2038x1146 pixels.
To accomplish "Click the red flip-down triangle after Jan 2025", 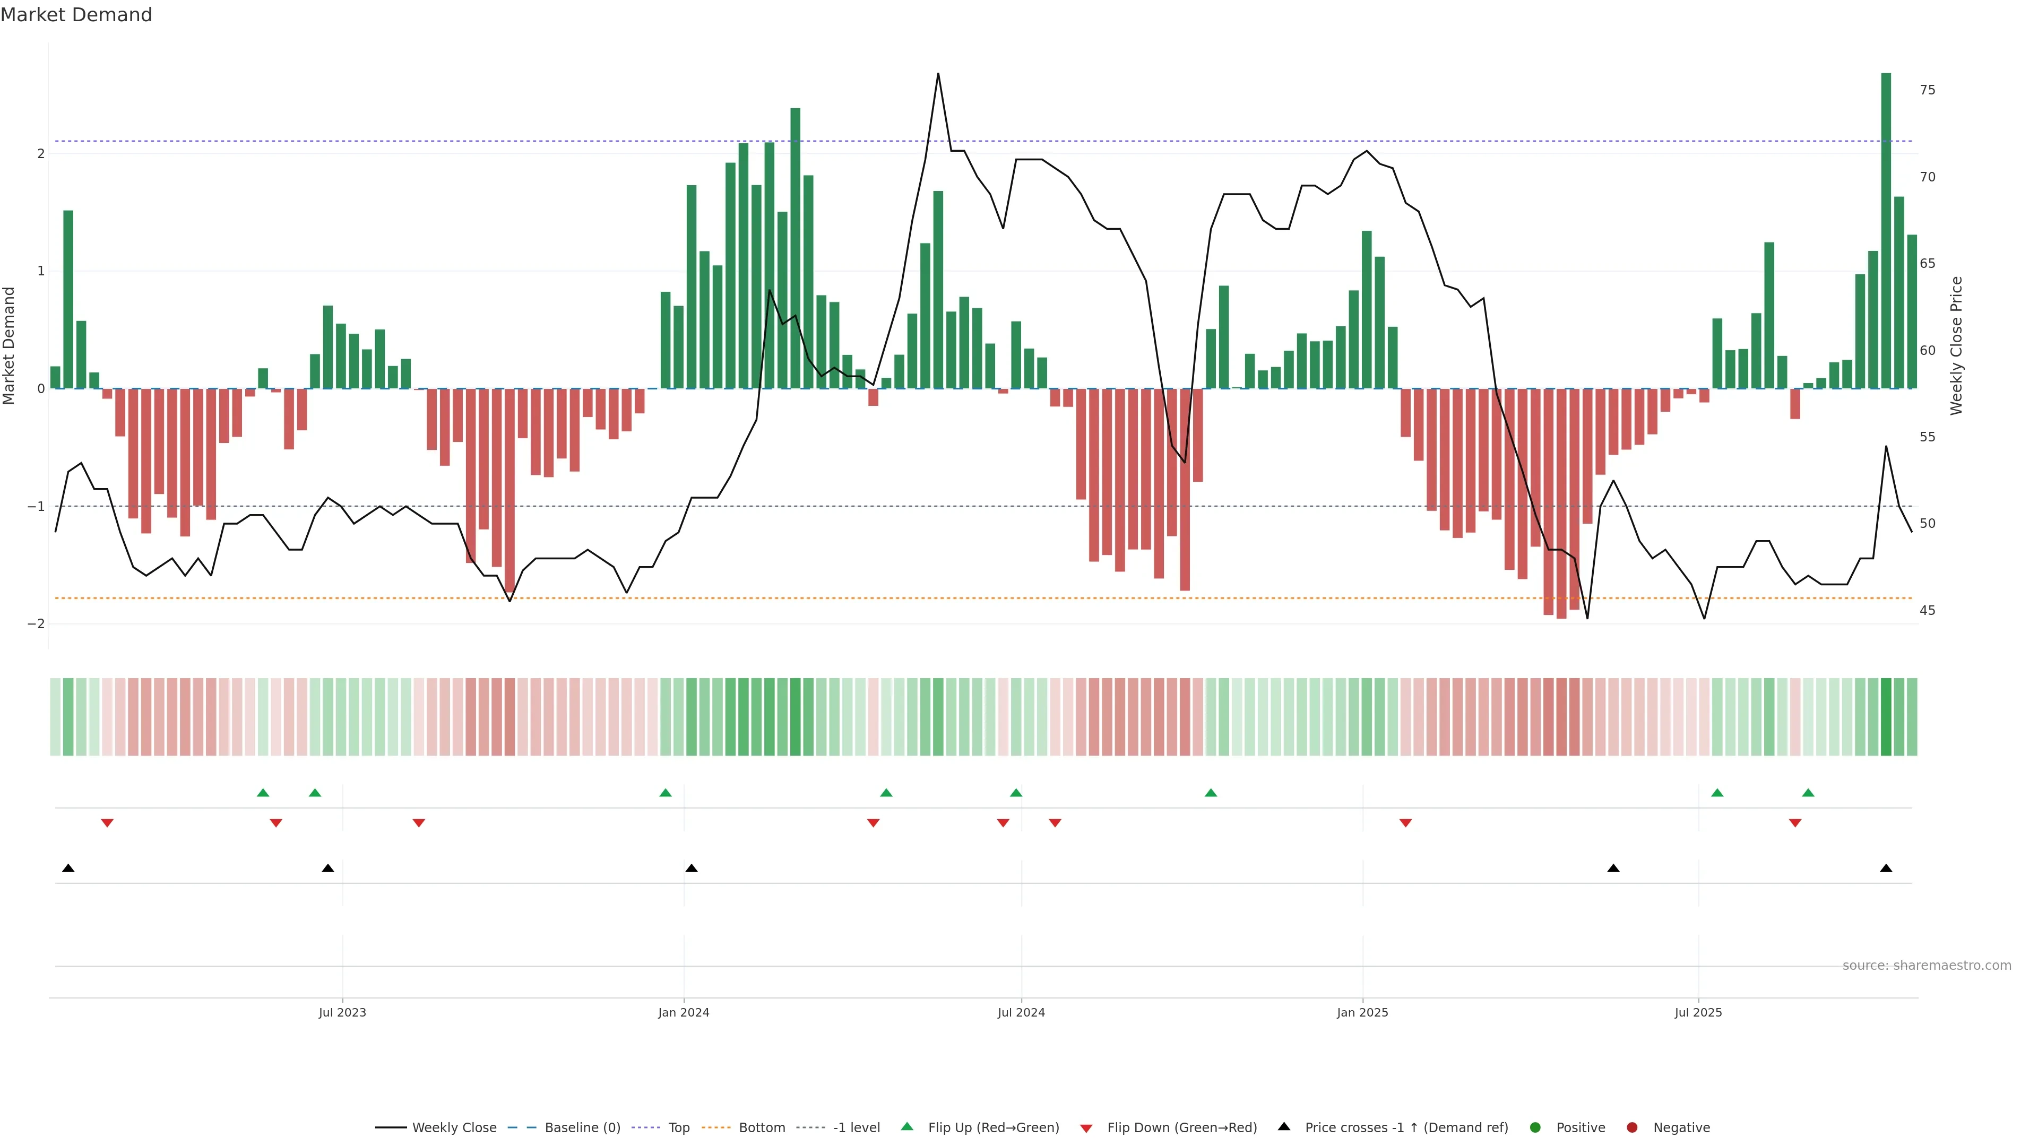I will [1406, 823].
